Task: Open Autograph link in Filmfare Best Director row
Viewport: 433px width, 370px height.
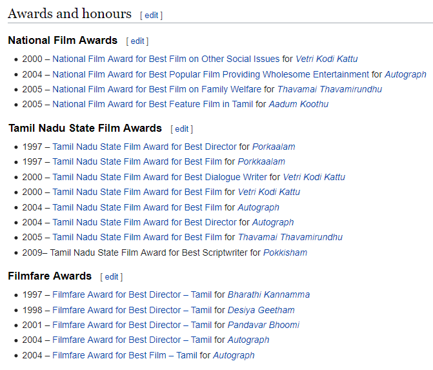Action: pyautogui.click(x=248, y=340)
